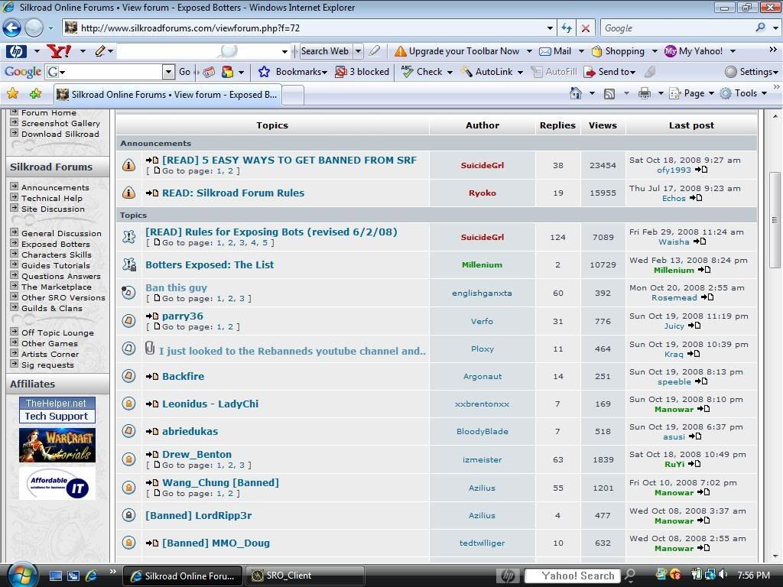Click the 3 blocked popup blocker button

362,72
